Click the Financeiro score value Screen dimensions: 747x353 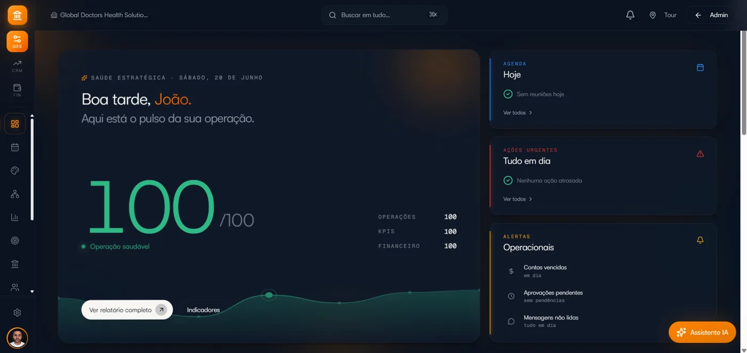point(450,246)
